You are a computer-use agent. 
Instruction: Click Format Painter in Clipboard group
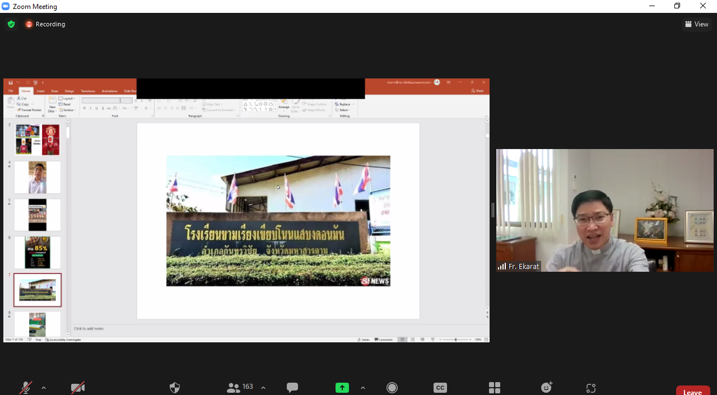coord(30,110)
